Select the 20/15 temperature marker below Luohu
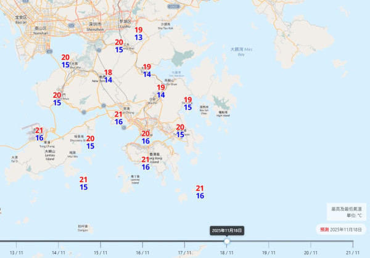370x258 pixels. (119, 46)
